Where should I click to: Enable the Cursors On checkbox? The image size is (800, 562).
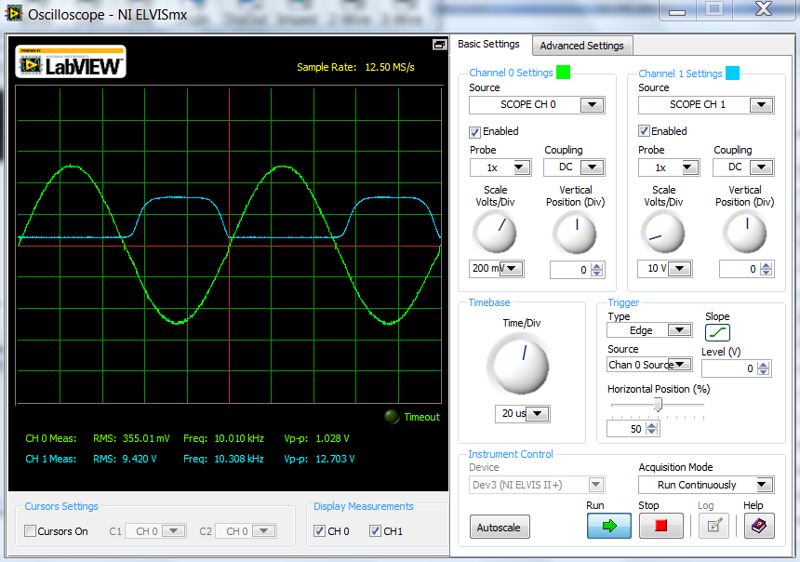[x=30, y=531]
